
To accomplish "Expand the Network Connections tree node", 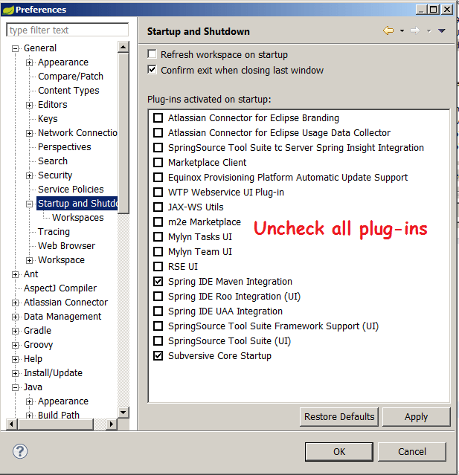I will click(x=29, y=133).
